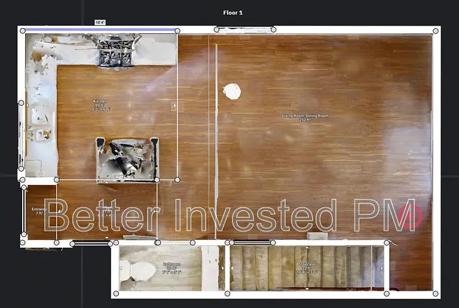The width and height of the screenshot is (459, 308).
Task: Click the bathroom bottom resize arrow
Action: click(172, 289)
